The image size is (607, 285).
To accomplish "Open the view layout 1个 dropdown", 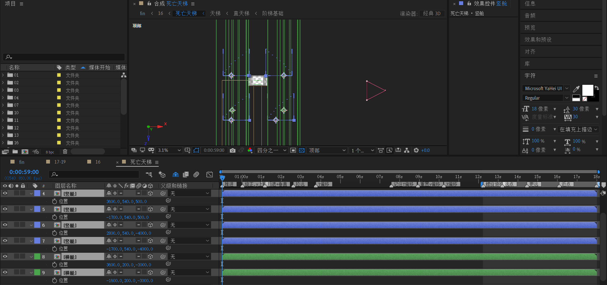I will 362,151.
